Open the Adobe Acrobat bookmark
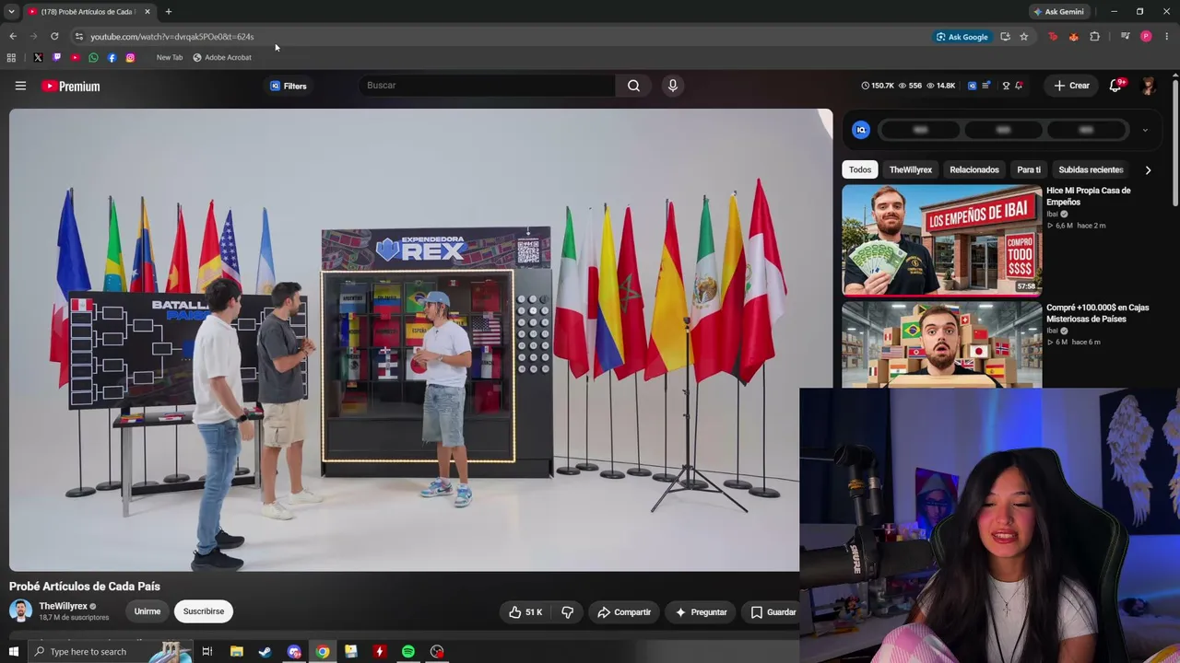Screen dimensions: 1180x663 coord(222,57)
